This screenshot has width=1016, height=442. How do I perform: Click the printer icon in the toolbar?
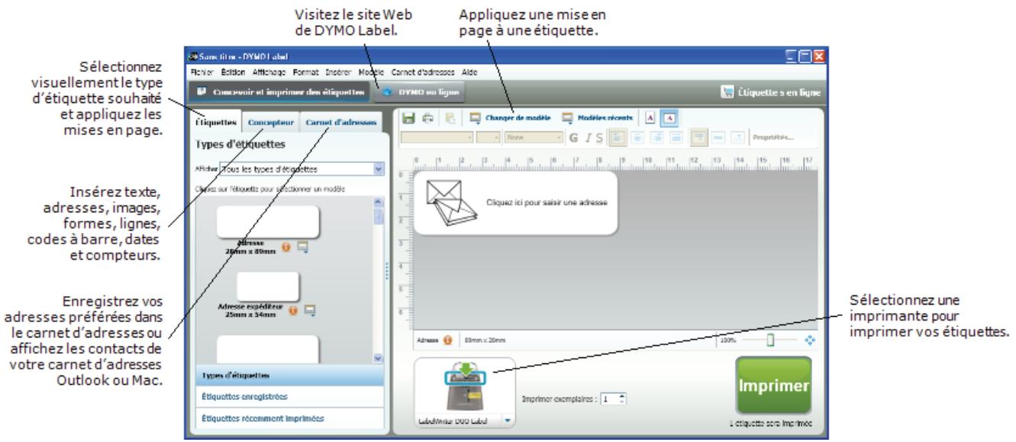point(428,118)
